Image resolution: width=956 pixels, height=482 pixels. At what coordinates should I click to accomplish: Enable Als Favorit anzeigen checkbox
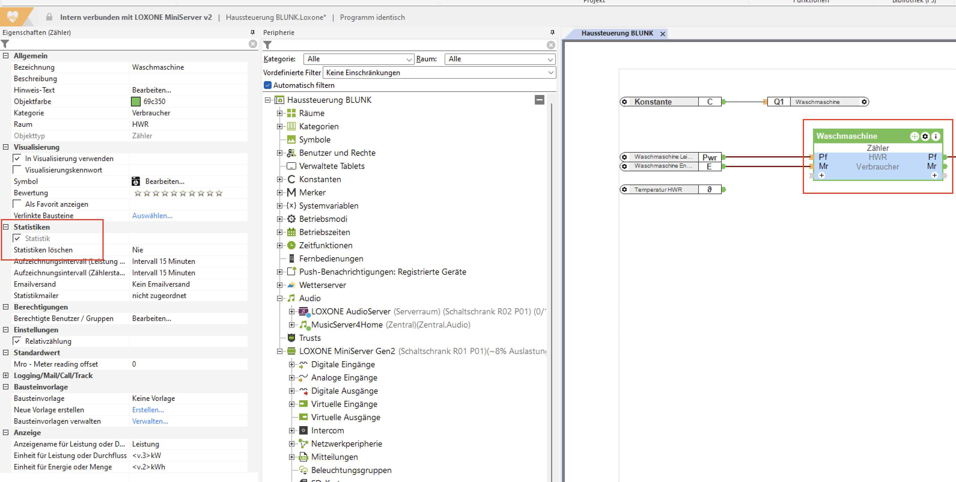[17, 204]
